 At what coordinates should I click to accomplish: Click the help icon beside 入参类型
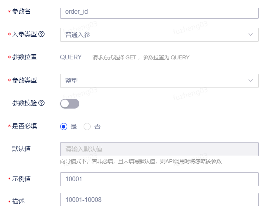coord(41,34)
